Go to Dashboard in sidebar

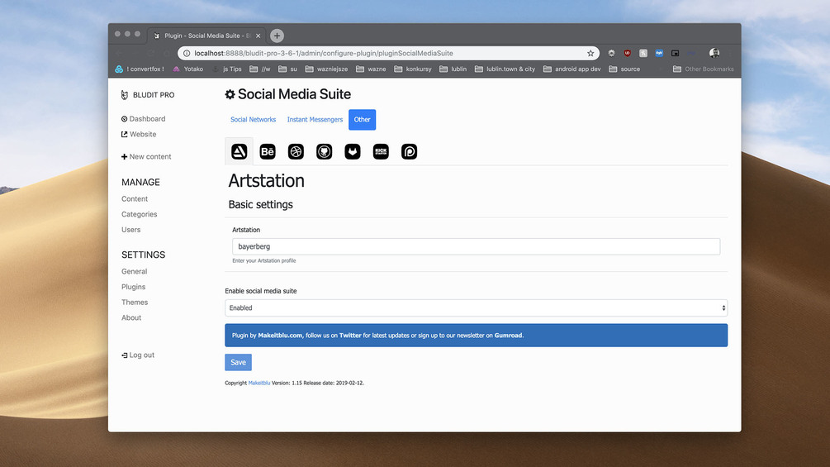(x=144, y=118)
